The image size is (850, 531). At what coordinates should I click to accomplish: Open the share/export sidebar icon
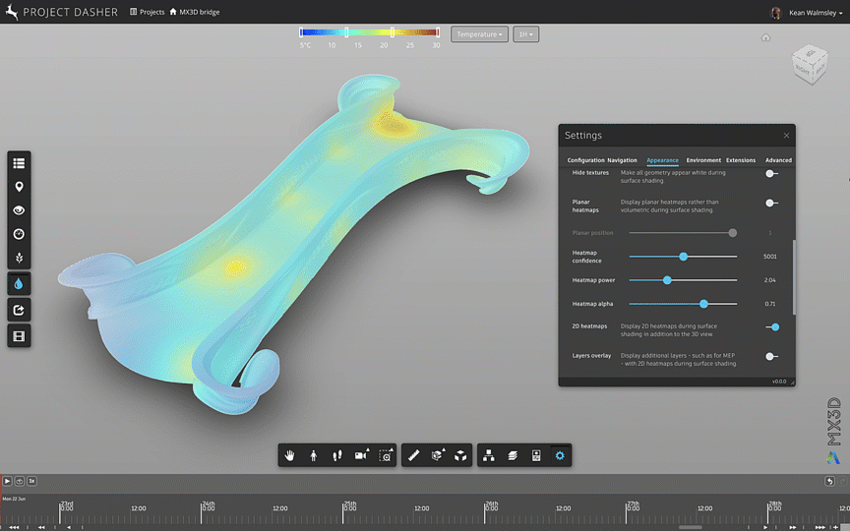(19, 310)
